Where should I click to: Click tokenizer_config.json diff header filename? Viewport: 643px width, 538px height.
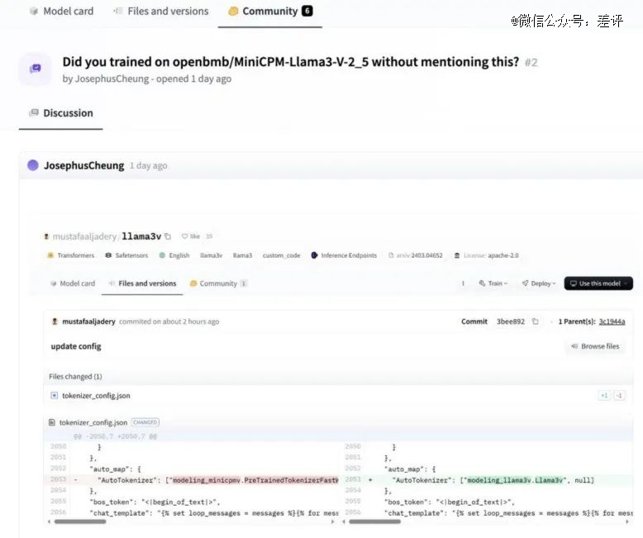[93, 423]
